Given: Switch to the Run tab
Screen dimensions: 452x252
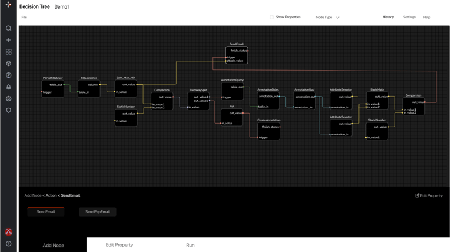Looking at the screenshot, I should [190, 245].
